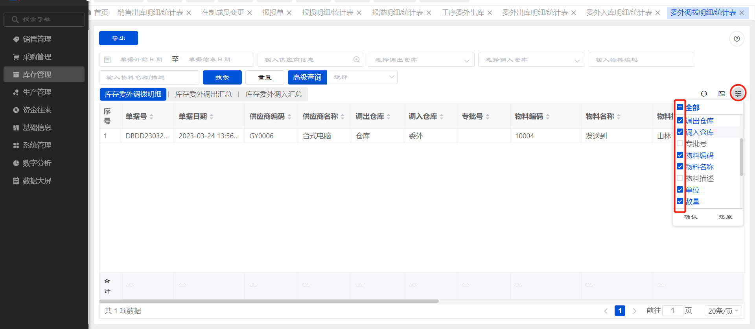
Task: Go to previous page arrow
Action: pyautogui.click(x=606, y=311)
